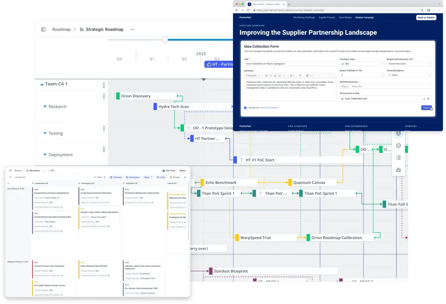
Task: Click the search icon on Idea Board
Action: (x=10, y=177)
